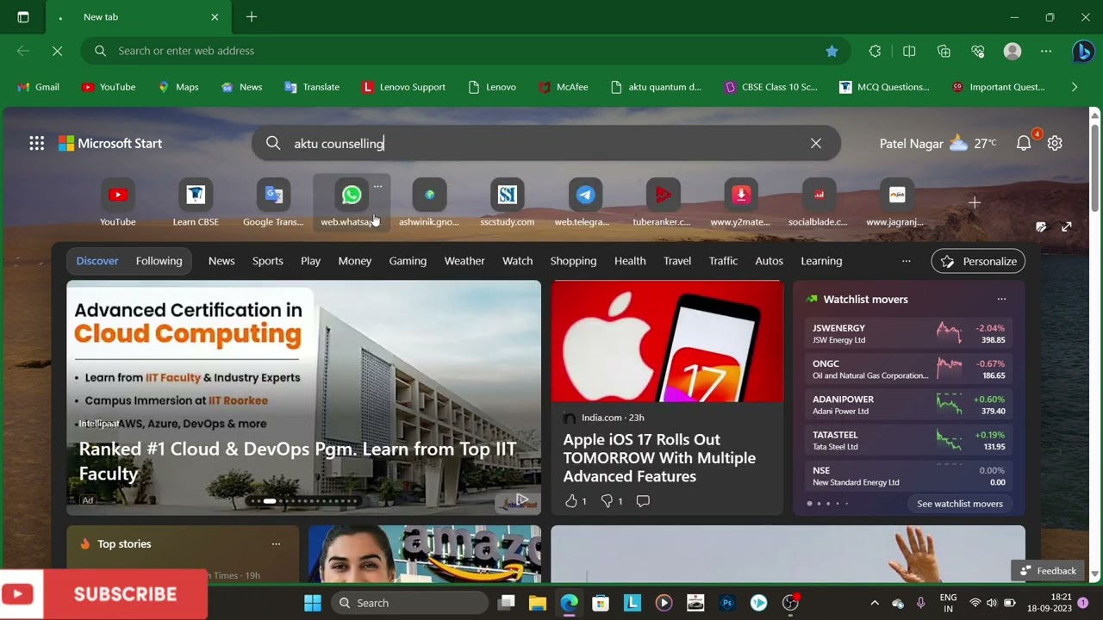Open the sscstudy.com quick link
The width and height of the screenshot is (1103, 620).
507,203
